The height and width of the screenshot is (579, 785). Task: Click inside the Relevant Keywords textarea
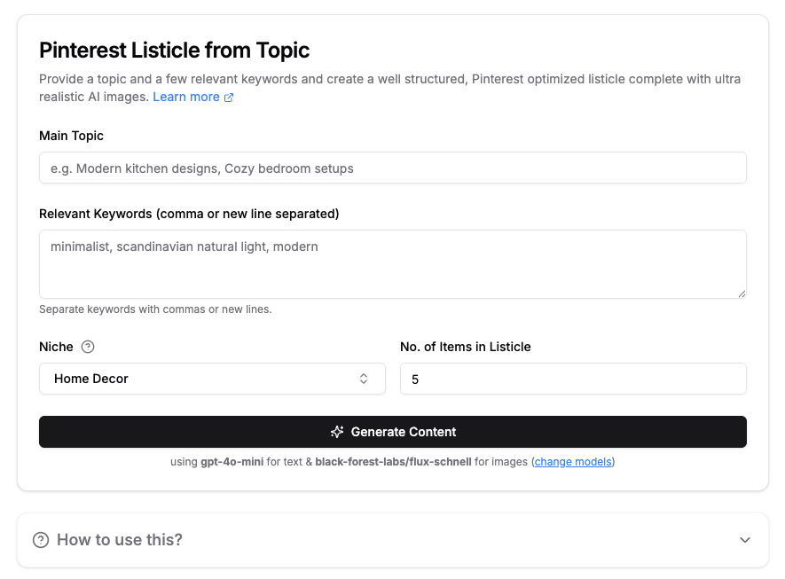[x=392, y=264]
